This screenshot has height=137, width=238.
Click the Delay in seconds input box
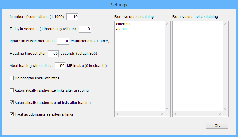pos(85,29)
